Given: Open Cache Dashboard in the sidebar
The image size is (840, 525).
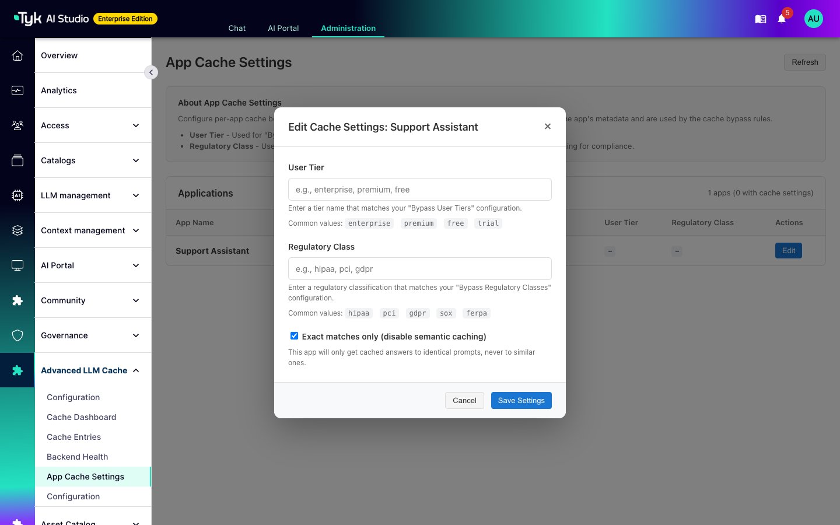Looking at the screenshot, I should [x=82, y=417].
